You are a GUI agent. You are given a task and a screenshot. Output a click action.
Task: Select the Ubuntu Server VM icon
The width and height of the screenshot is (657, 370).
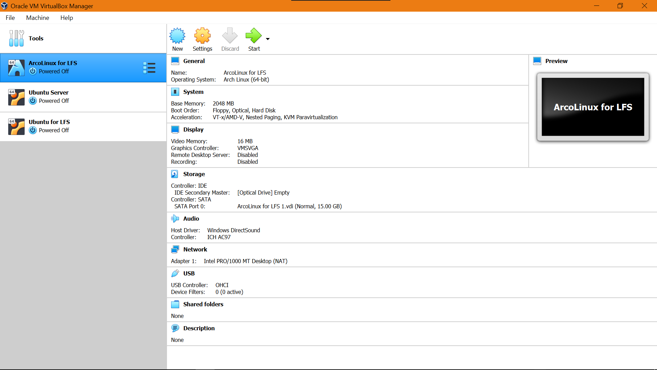point(16,97)
